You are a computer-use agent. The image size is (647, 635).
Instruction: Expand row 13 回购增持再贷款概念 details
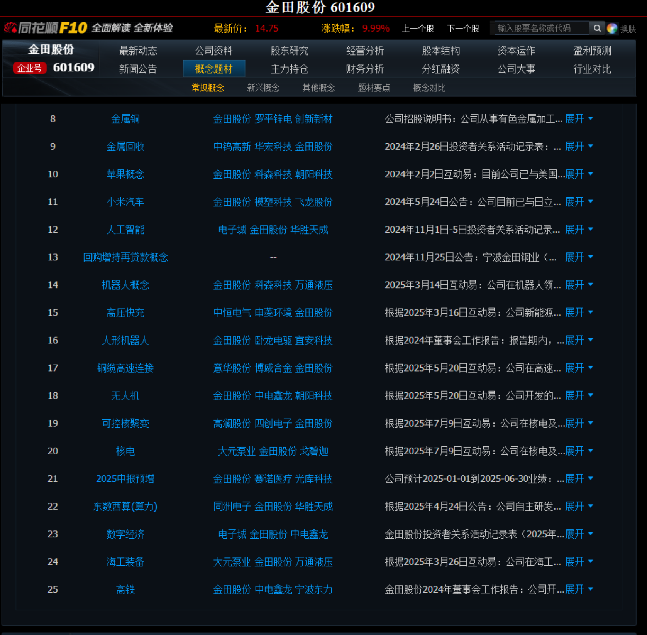[x=579, y=257]
